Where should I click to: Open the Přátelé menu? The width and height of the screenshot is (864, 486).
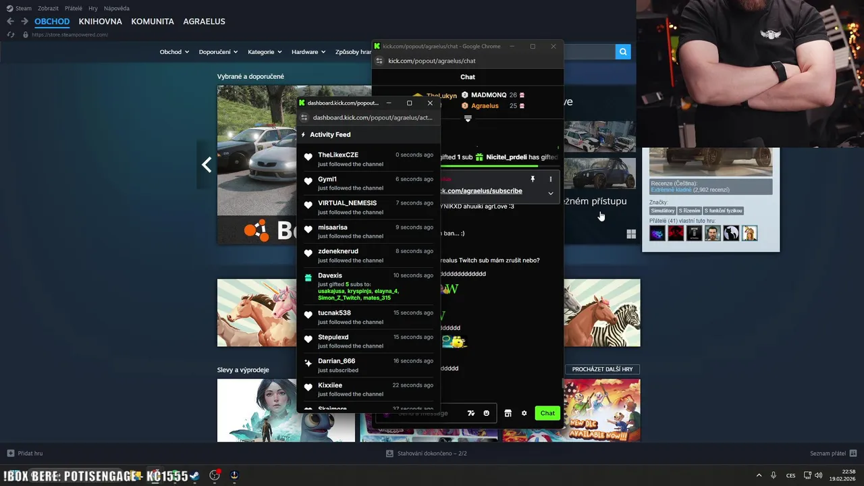[x=74, y=8]
